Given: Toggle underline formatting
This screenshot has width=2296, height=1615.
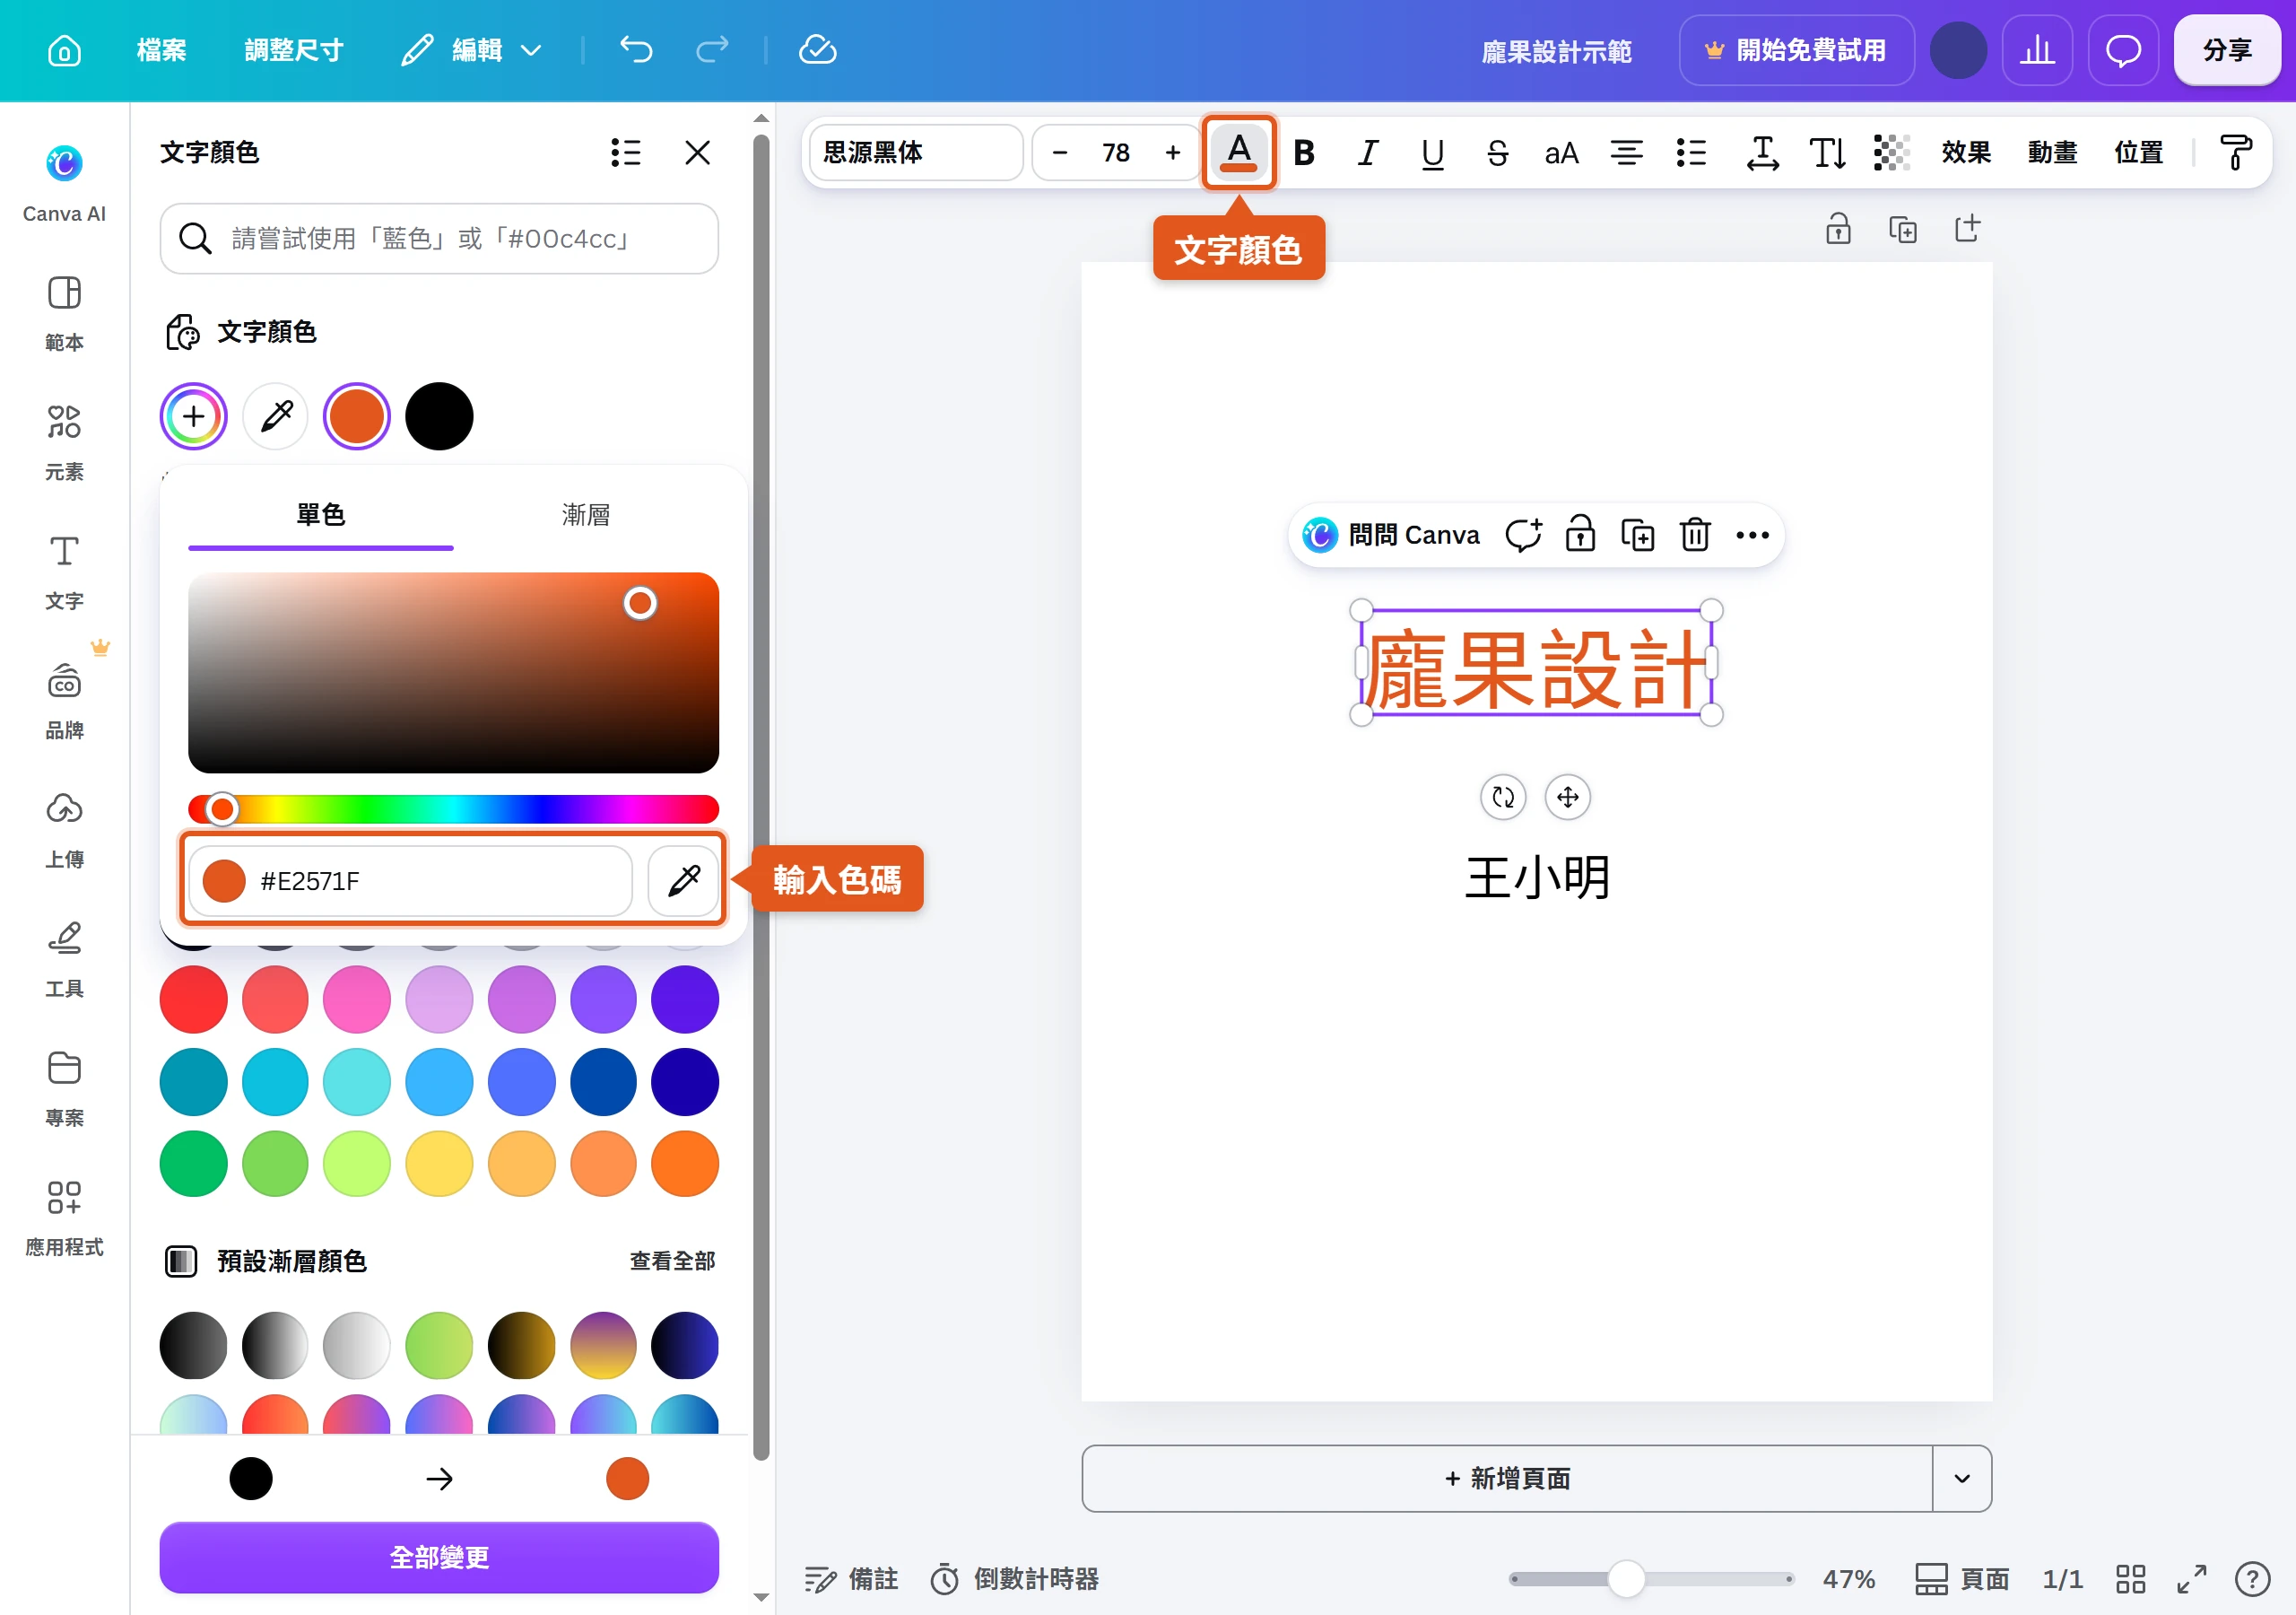Looking at the screenshot, I should [1432, 153].
